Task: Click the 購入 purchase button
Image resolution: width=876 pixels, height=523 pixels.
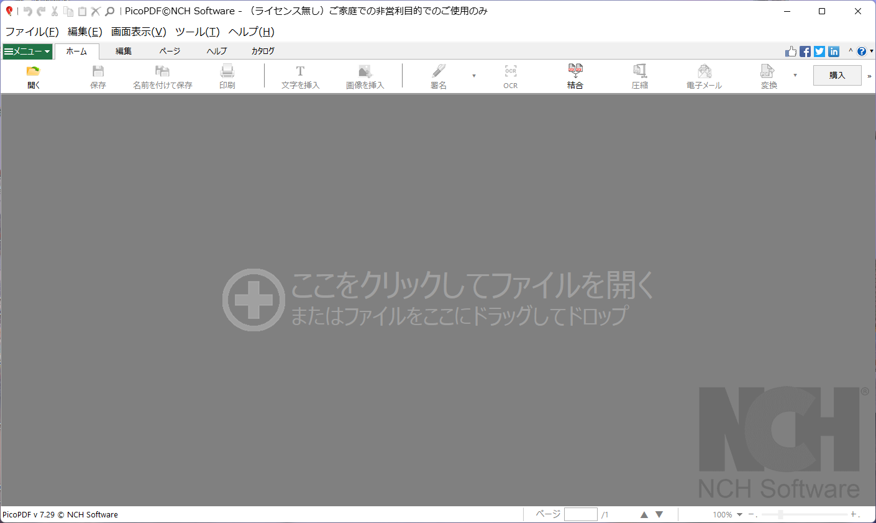Action: point(837,75)
